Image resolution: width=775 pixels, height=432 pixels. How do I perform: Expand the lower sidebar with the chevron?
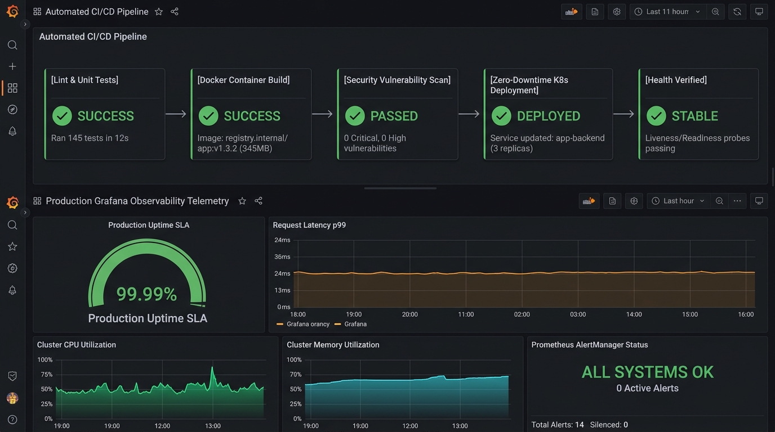25,213
